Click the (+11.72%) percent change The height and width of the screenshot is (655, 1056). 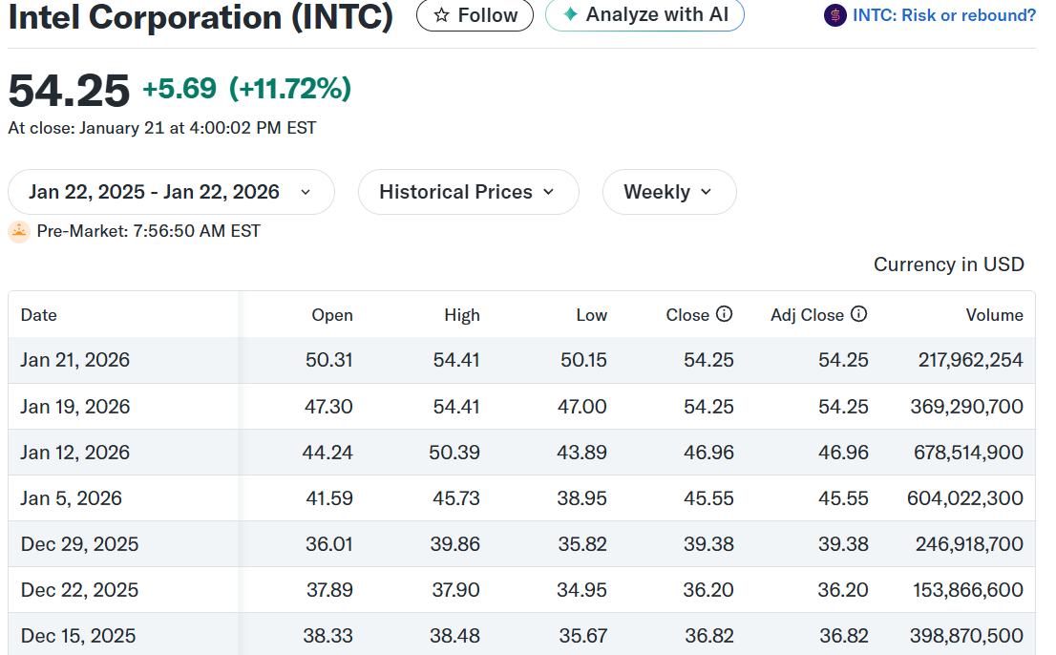[x=290, y=89]
